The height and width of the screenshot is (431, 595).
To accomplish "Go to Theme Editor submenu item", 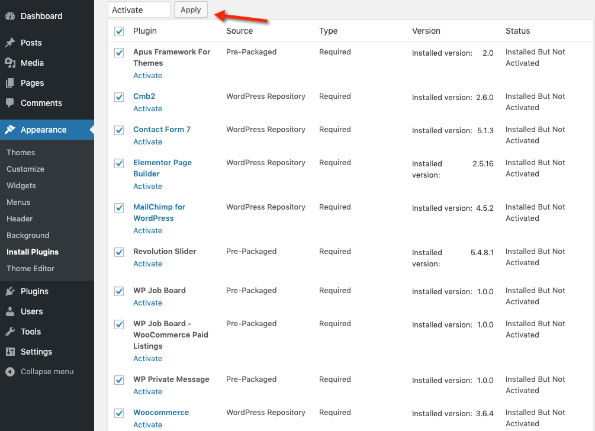I will [30, 268].
